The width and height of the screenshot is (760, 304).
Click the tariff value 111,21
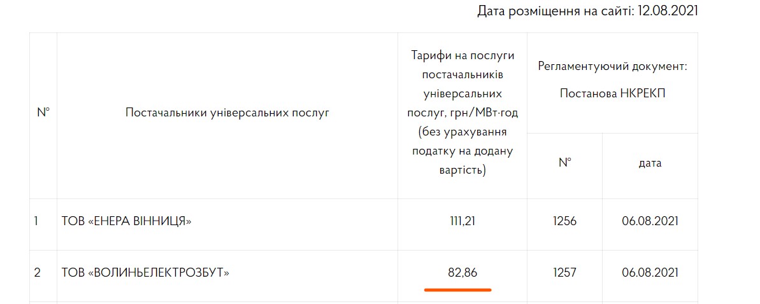tap(462, 221)
